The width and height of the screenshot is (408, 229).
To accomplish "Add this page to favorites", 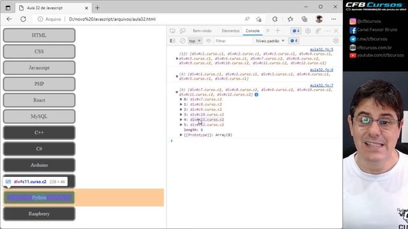I will (259, 19).
